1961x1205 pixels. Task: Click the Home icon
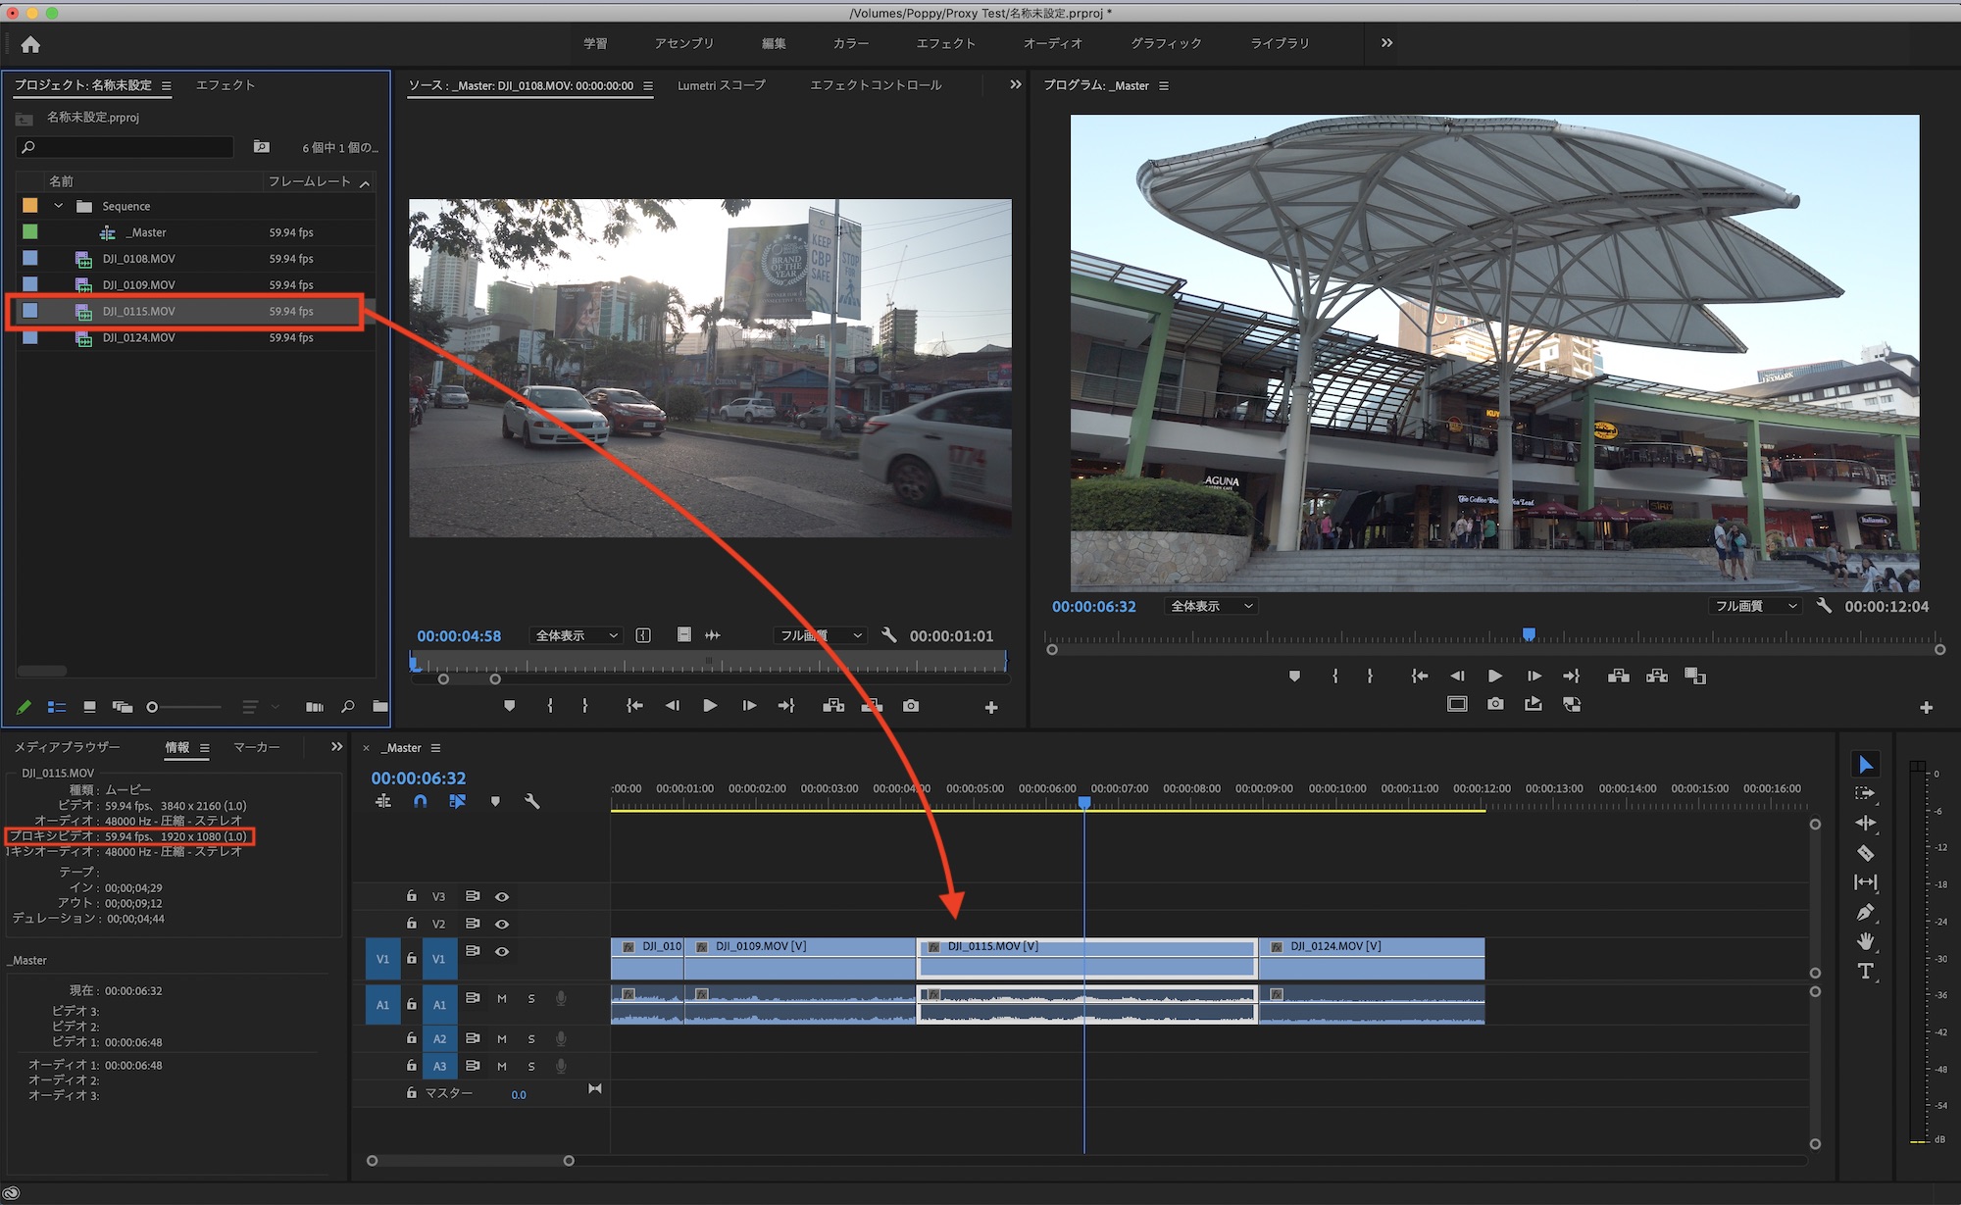click(x=30, y=44)
